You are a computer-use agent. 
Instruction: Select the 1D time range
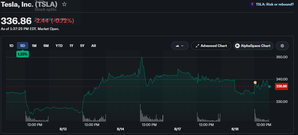click(11, 46)
